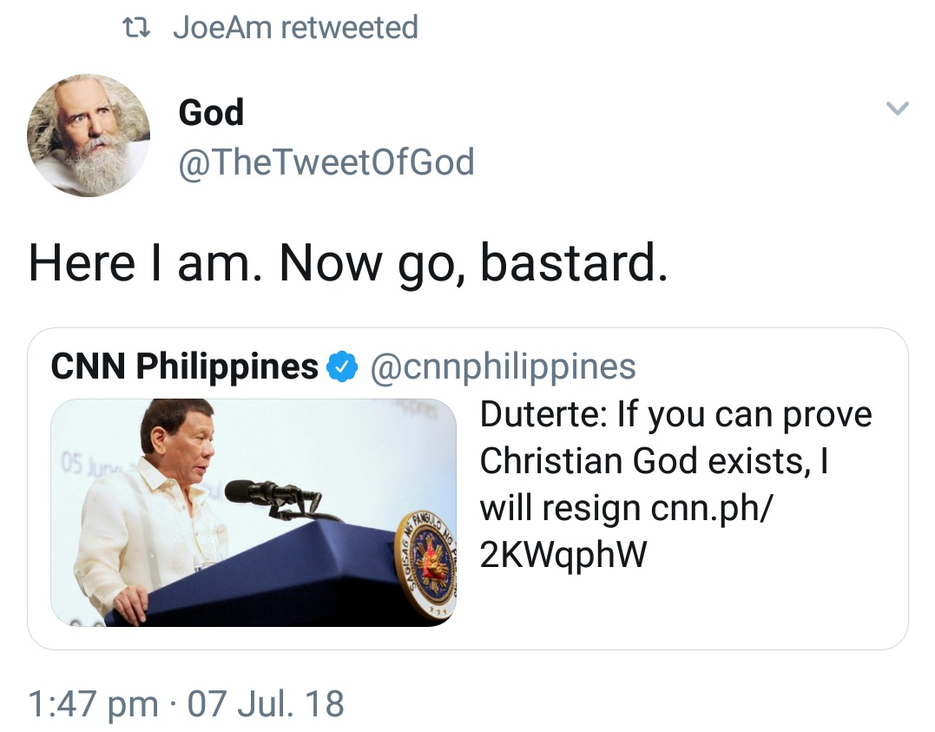Click CNN Philippines account name
The image size is (935, 732).
[x=182, y=366]
